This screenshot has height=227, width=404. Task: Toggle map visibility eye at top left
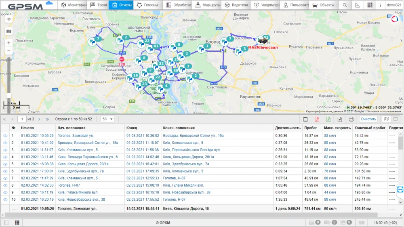[x=9, y=19]
